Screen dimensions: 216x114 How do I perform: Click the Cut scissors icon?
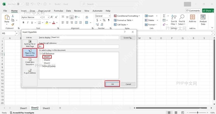pyautogui.click(x=13, y=16)
